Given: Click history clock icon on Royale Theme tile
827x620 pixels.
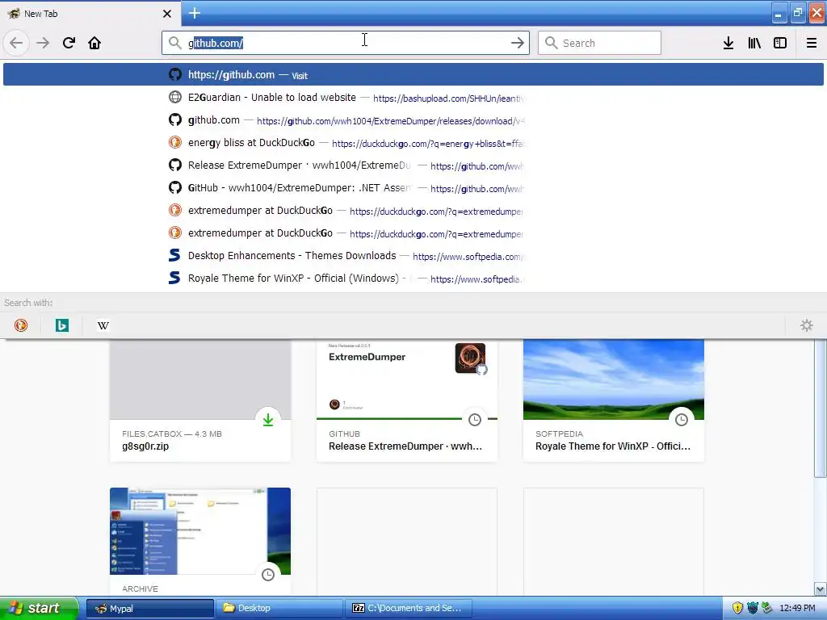Looking at the screenshot, I should pyautogui.click(x=682, y=420).
